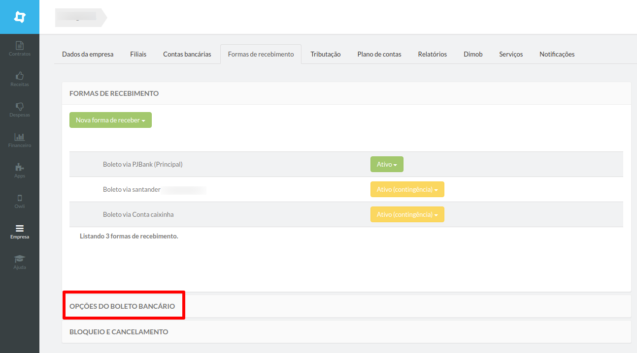Switch to Contas bancárias tab
The height and width of the screenshot is (353, 637).
(187, 54)
